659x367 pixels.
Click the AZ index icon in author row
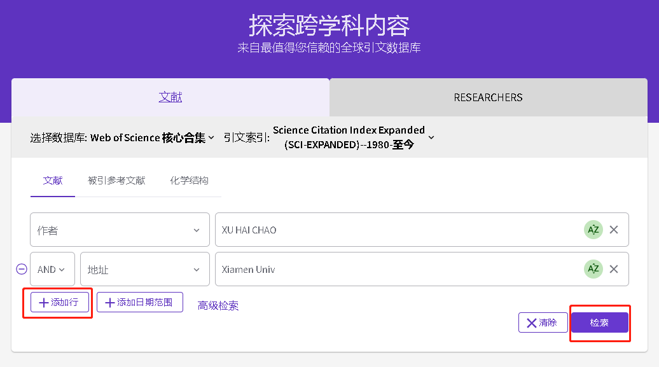click(x=593, y=230)
